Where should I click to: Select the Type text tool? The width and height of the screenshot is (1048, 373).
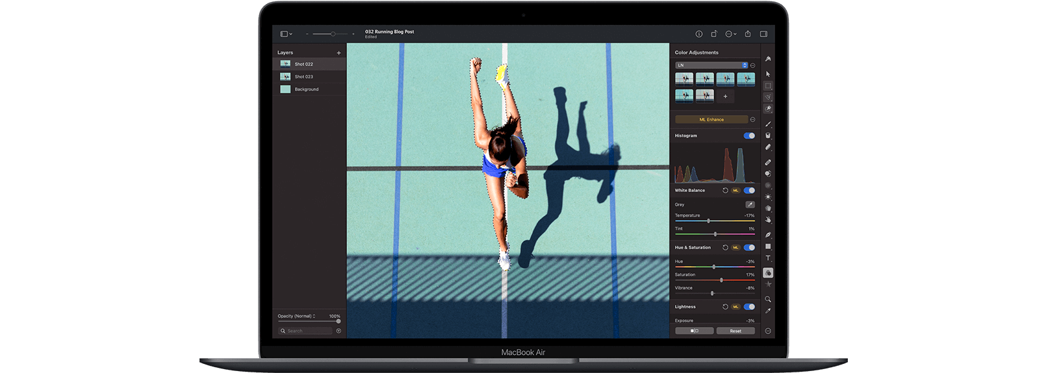coord(768,258)
